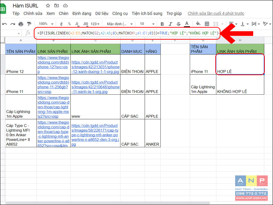This screenshot has height=205, width=273.
Task: Open the 123 number format dropdown
Action: (95, 24)
